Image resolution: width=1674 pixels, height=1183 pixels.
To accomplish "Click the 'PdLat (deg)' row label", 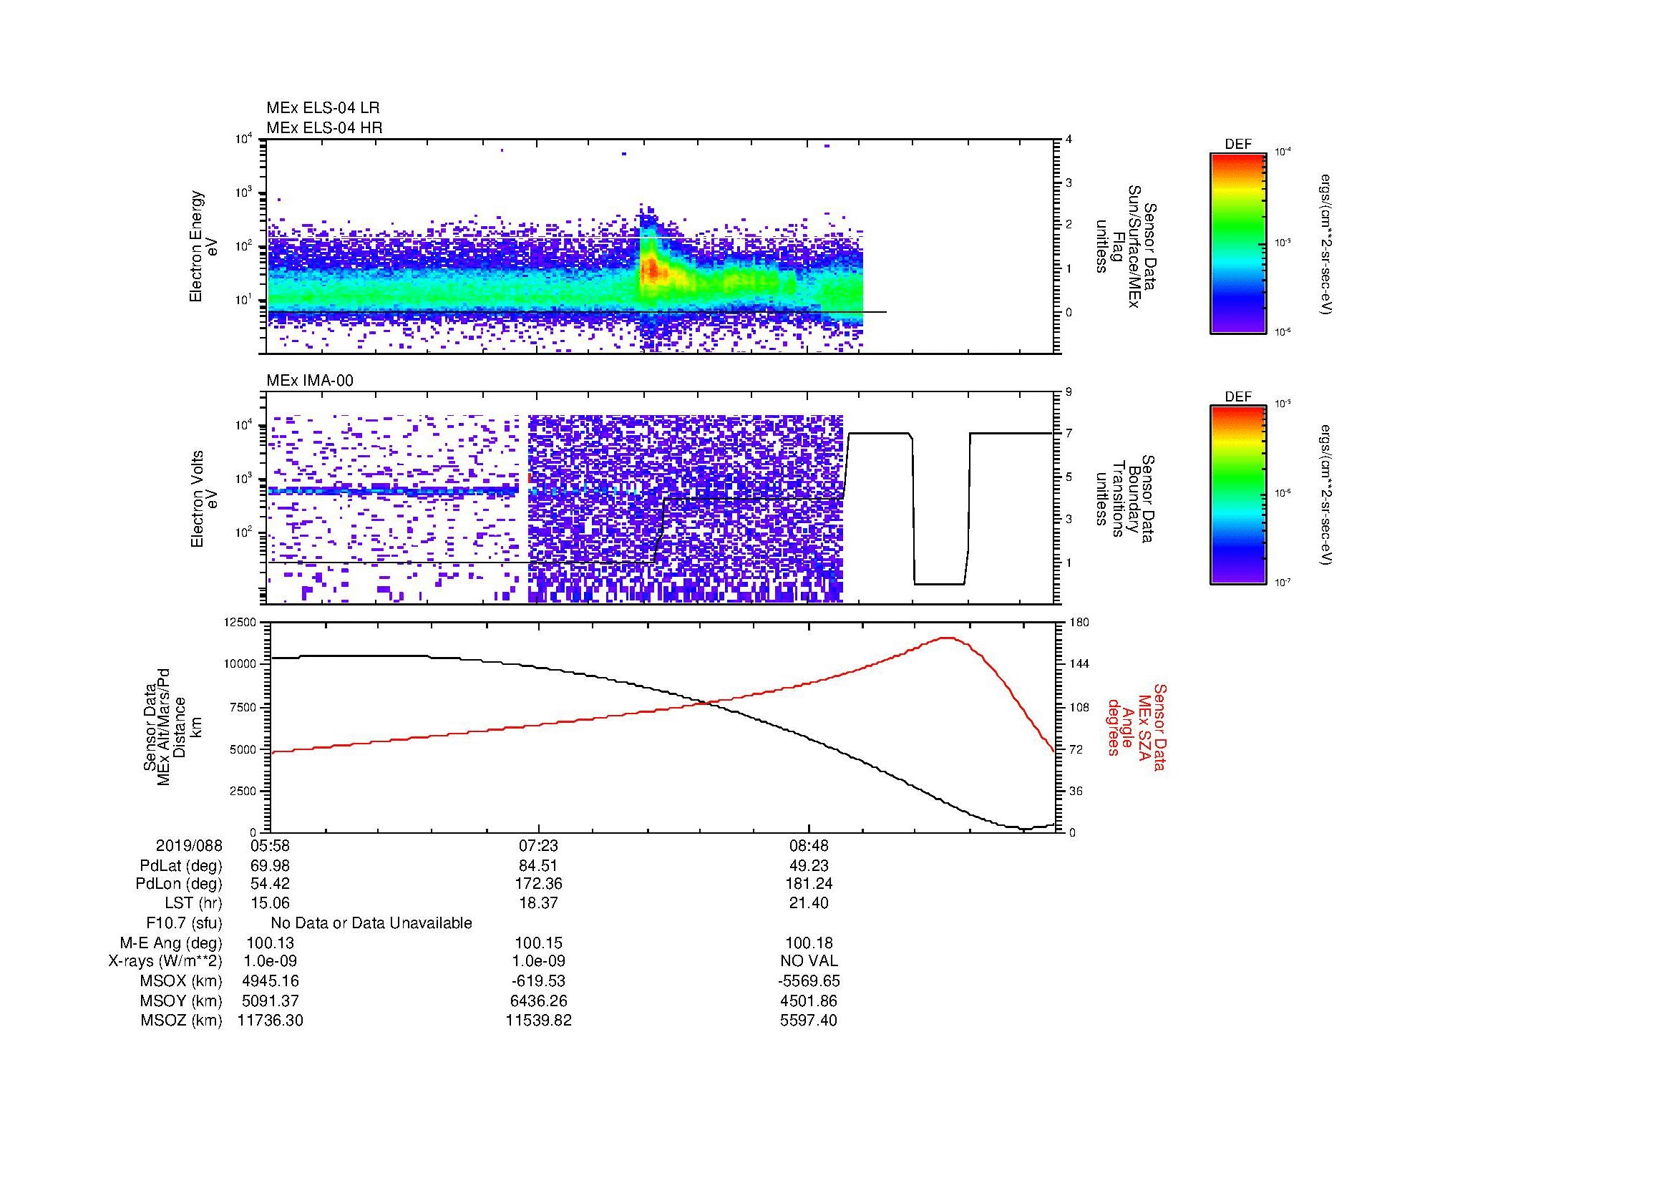I will point(181,866).
